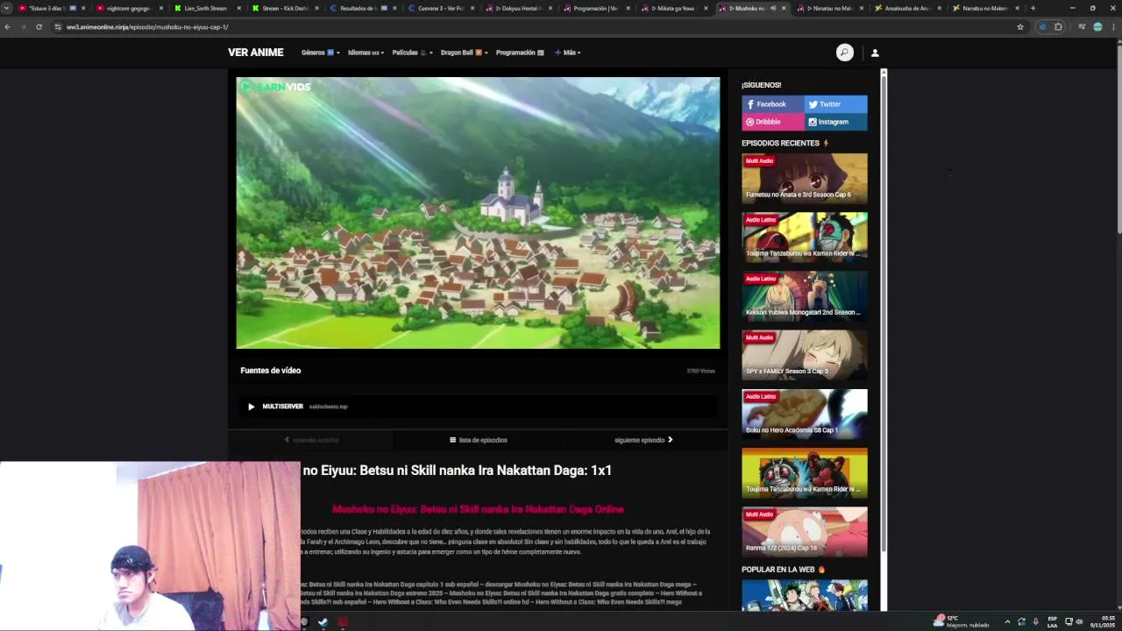The image size is (1122, 631).
Task: Open Ranma 1/2 (2024) Cap 18 thumbnail
Action: (x=805, y=532)
